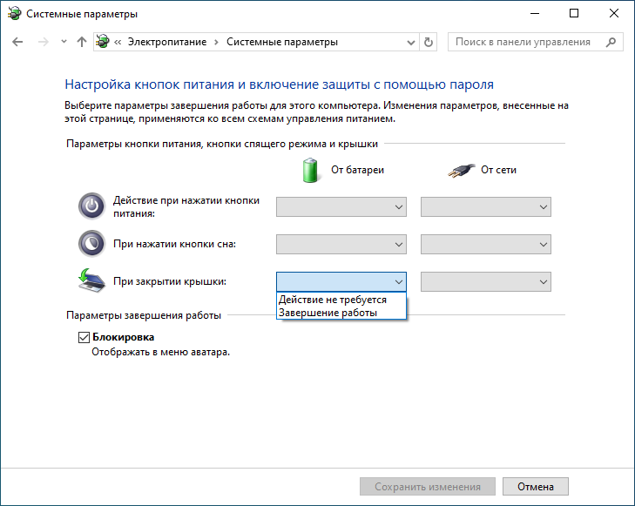The image size is (635, 506).
Task: Click the power plug icon
Action: click(x=461, y=170)
